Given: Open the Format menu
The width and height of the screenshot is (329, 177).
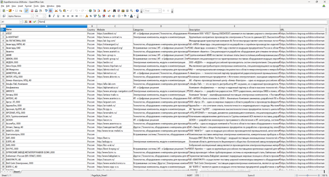Looking at the screenshot, I should pos(28,6).
